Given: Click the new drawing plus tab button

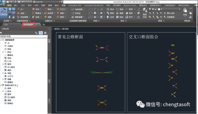Looking at the screenshot, I should 44,25.
